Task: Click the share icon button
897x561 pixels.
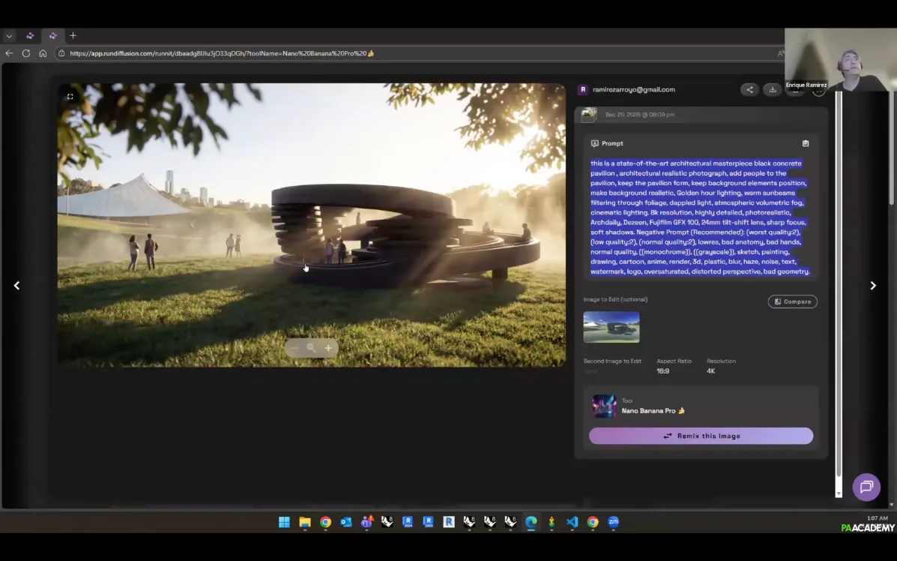Action: [749, 90]
